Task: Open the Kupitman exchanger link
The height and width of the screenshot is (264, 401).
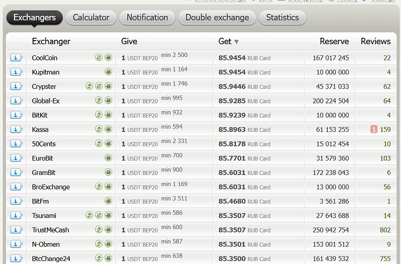Action: [x=45, y=72]
